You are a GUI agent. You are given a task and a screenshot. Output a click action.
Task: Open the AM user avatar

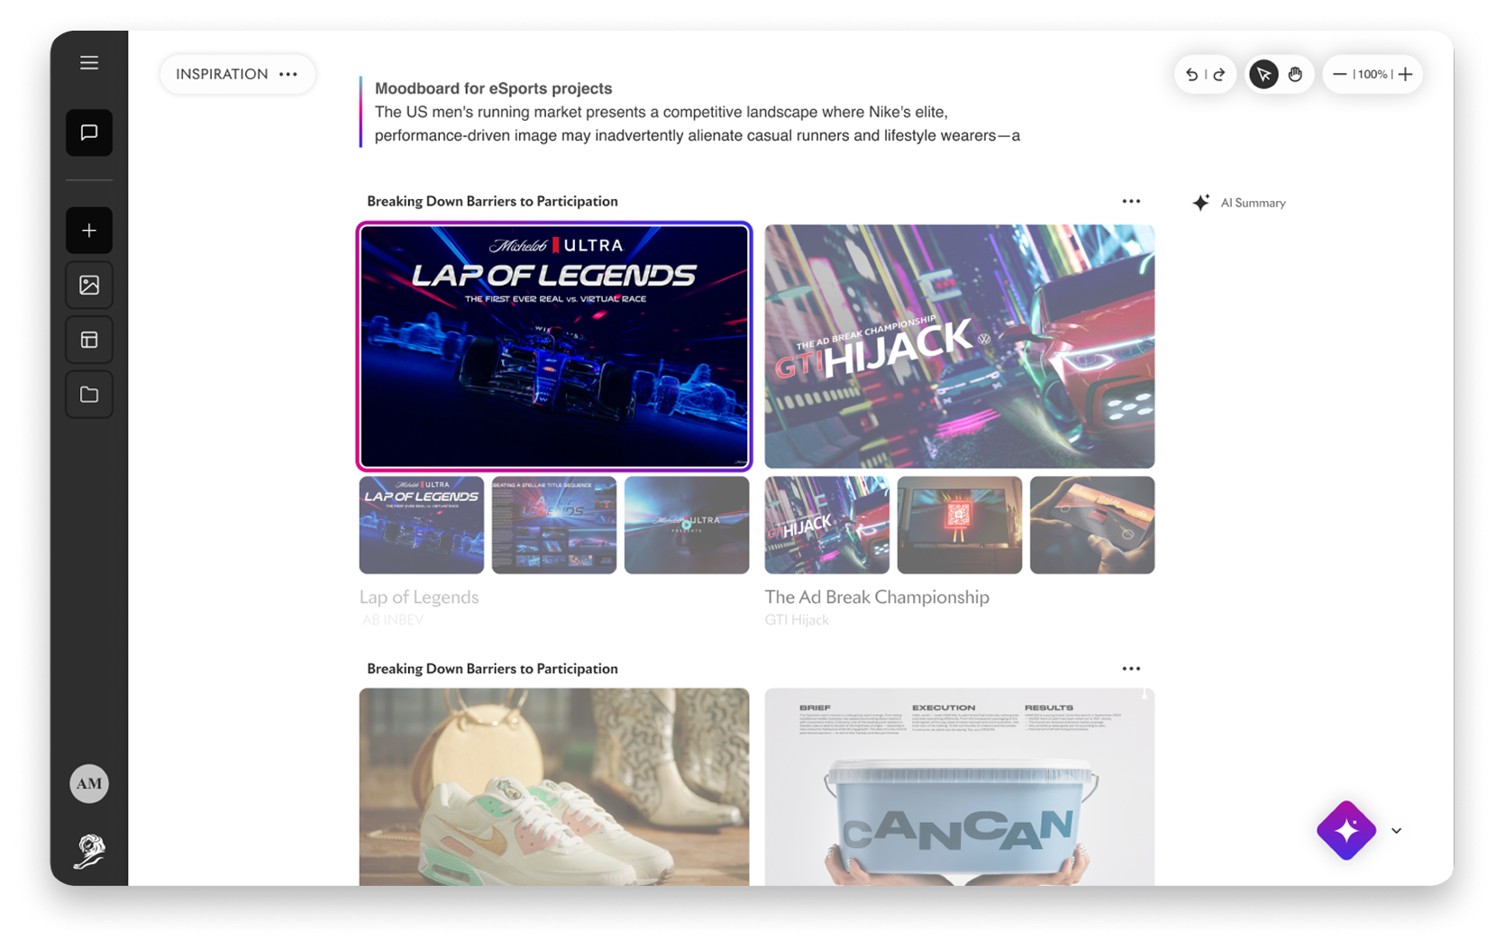coord(89,783)
